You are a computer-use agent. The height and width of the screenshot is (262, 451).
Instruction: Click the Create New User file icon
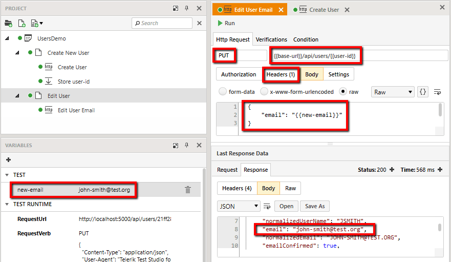[x=38, y=52]
